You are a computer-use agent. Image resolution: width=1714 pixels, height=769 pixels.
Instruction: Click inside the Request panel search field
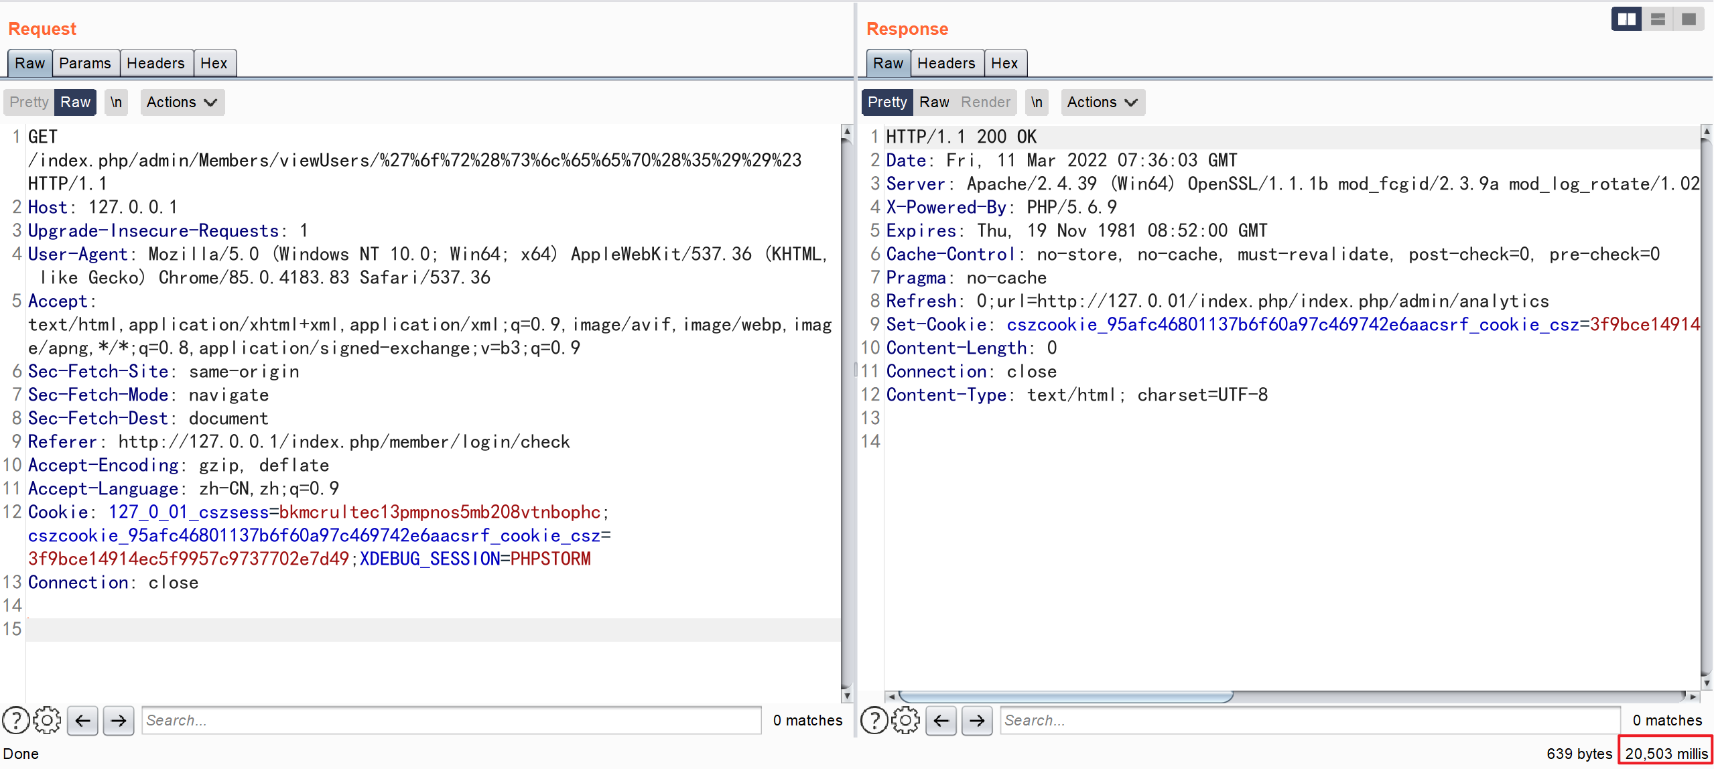tap(449, 720)
